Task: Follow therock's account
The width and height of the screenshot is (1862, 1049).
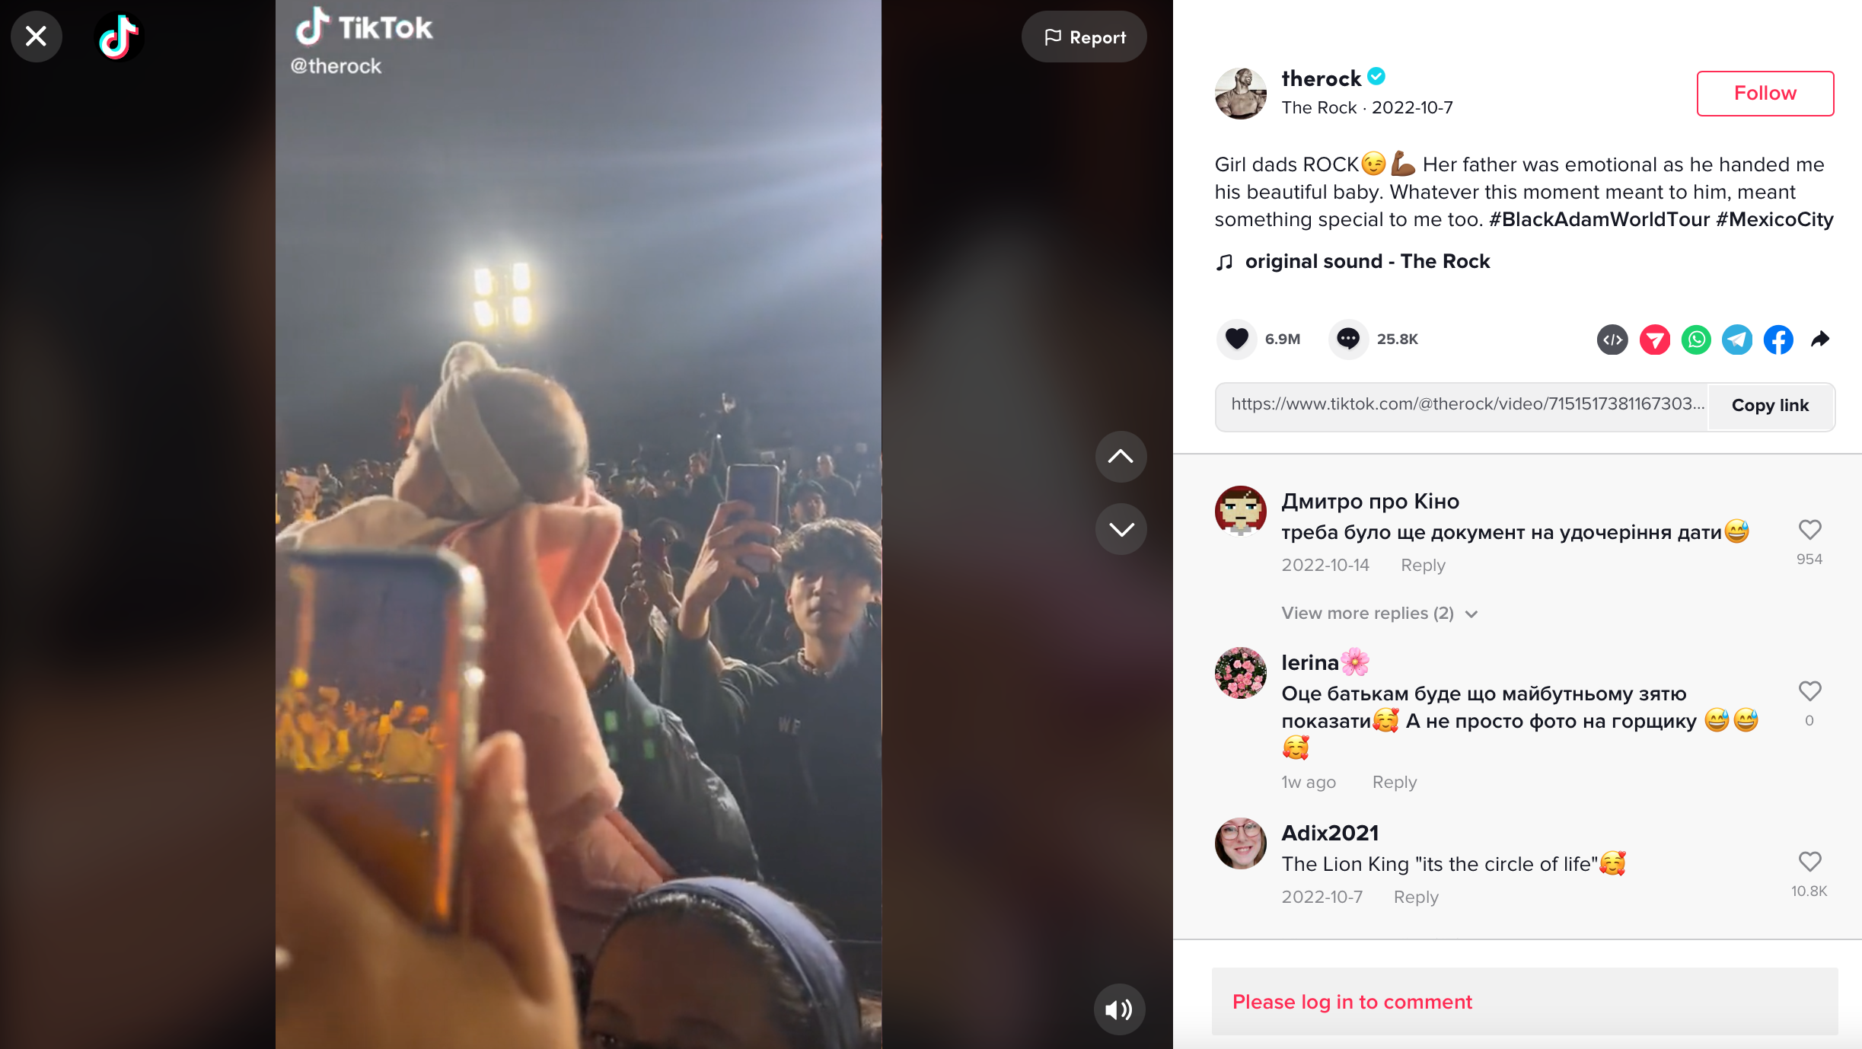Action: pos(1765,94)
